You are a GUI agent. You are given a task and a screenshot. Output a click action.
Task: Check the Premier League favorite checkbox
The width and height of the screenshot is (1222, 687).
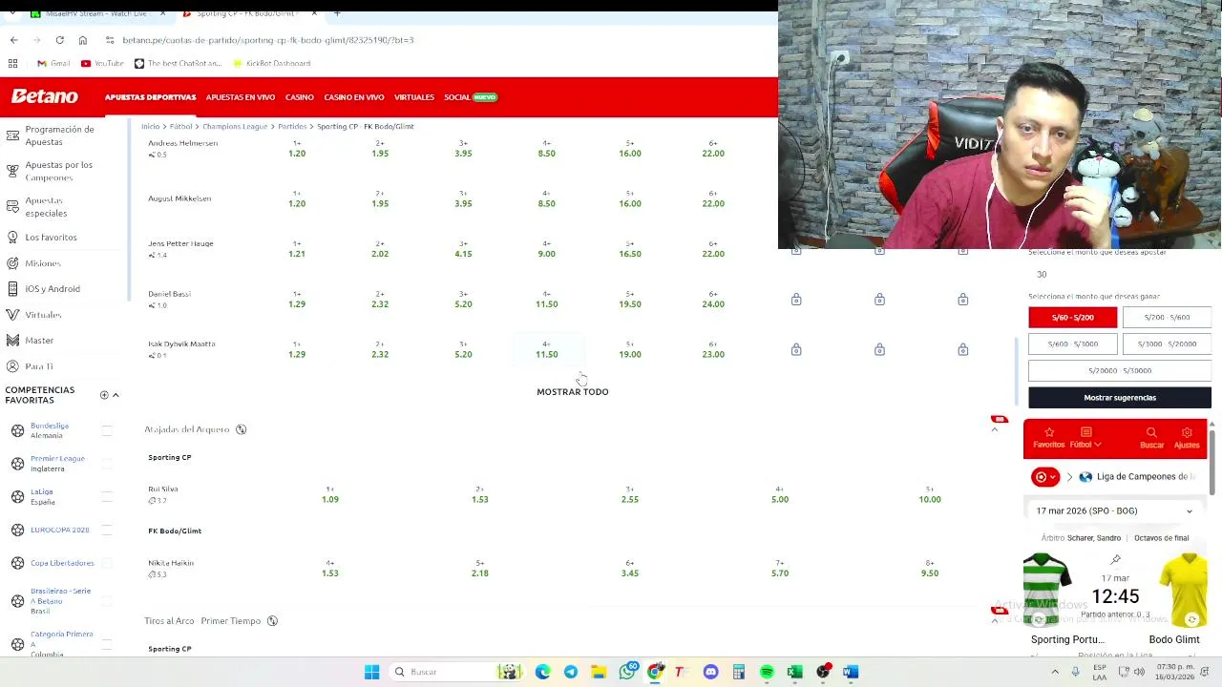(x=107, y=464)
